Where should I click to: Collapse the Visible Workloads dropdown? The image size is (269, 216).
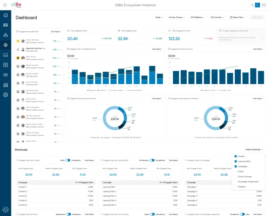point(254,150)
